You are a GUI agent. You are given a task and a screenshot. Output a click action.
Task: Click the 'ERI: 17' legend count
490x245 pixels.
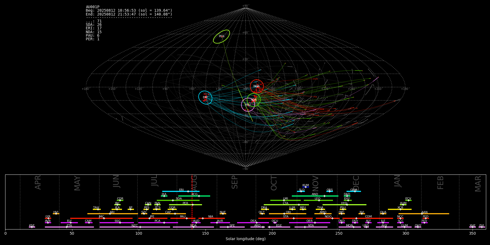94,28
